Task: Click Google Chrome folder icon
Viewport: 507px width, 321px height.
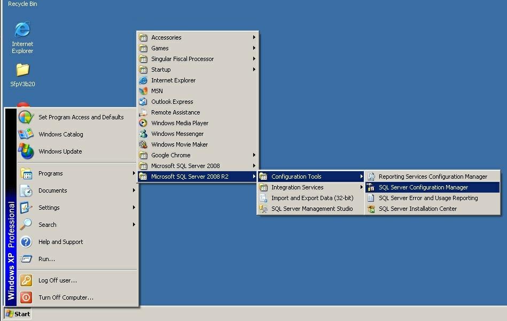Action: click(143, 155)
